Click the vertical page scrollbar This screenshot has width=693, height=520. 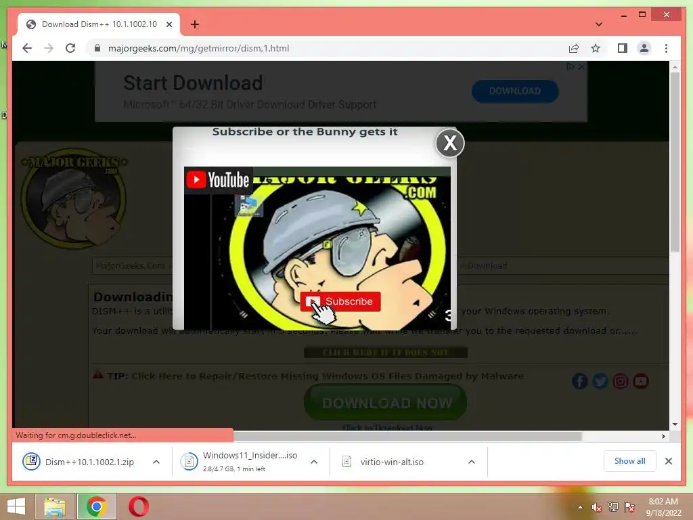(675, 164)
